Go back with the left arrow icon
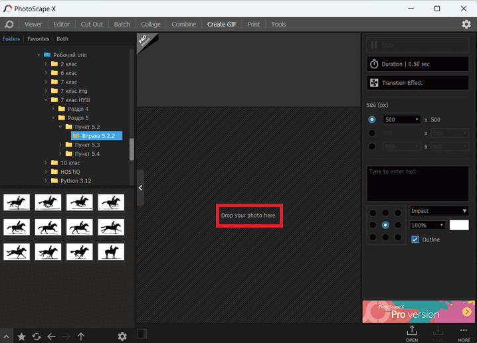This screenshot has width=477, height=343. click(x=51, y=336)
